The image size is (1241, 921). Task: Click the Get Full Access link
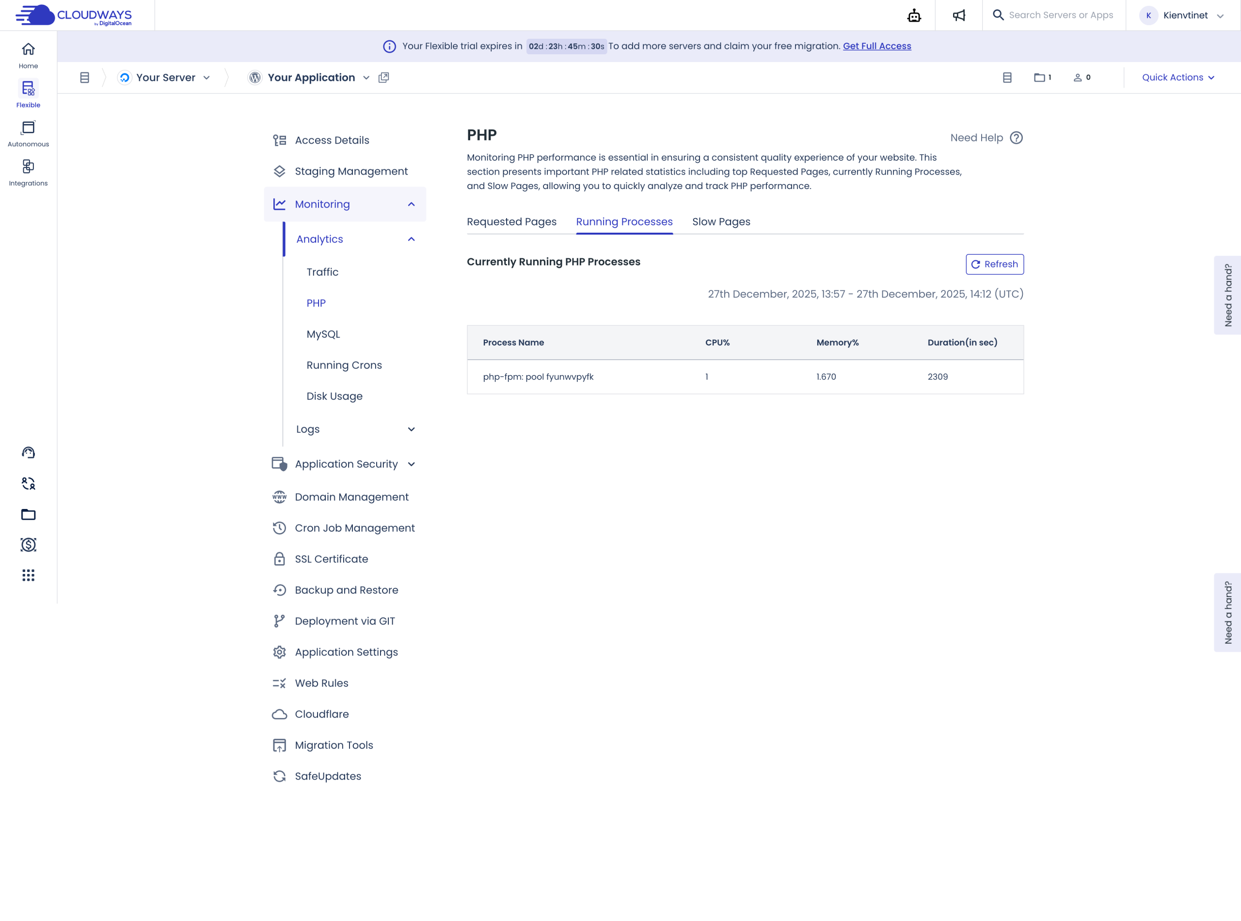(x=876, y=46)
